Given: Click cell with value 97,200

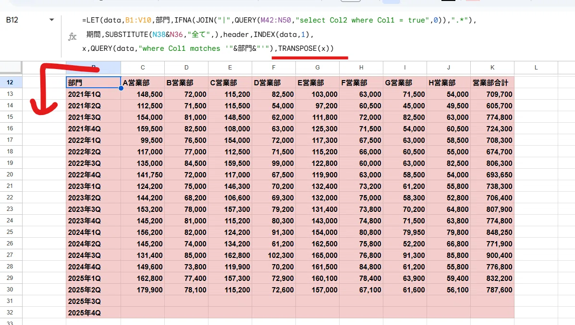Looking at the screenshot, I should click(318, 106).
